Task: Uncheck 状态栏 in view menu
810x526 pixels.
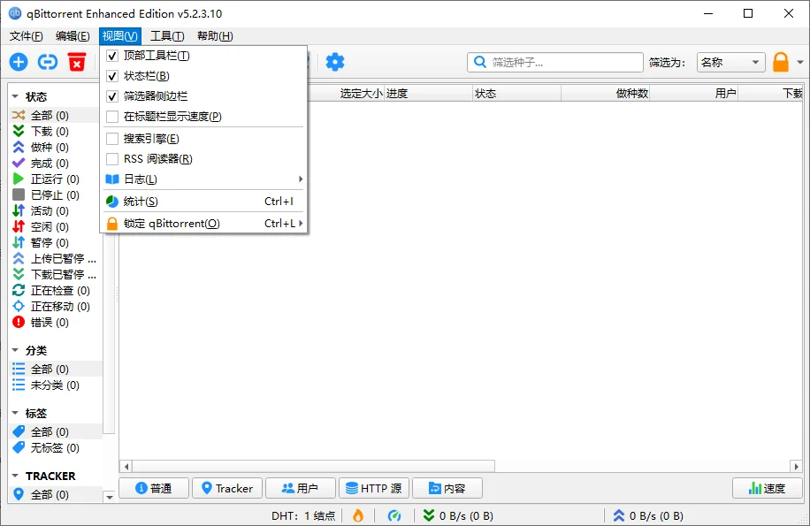Action: [x=112, y=76]
